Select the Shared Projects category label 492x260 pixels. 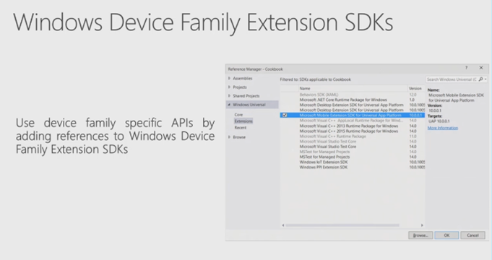coord(246,96)
